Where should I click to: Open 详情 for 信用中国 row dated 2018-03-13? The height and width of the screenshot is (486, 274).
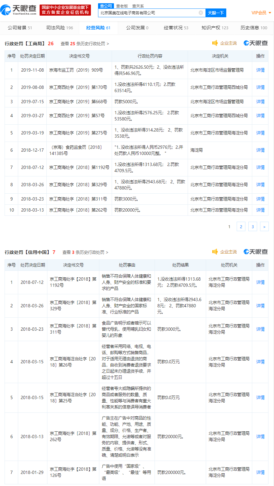click(x=260, y=437)
